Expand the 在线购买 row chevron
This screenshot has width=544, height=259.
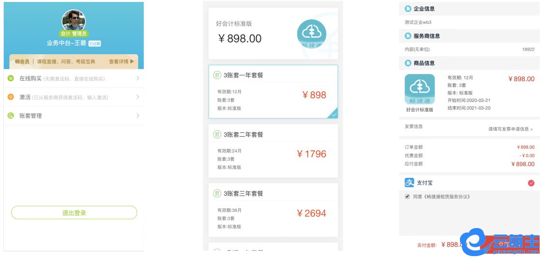[138, 78]
